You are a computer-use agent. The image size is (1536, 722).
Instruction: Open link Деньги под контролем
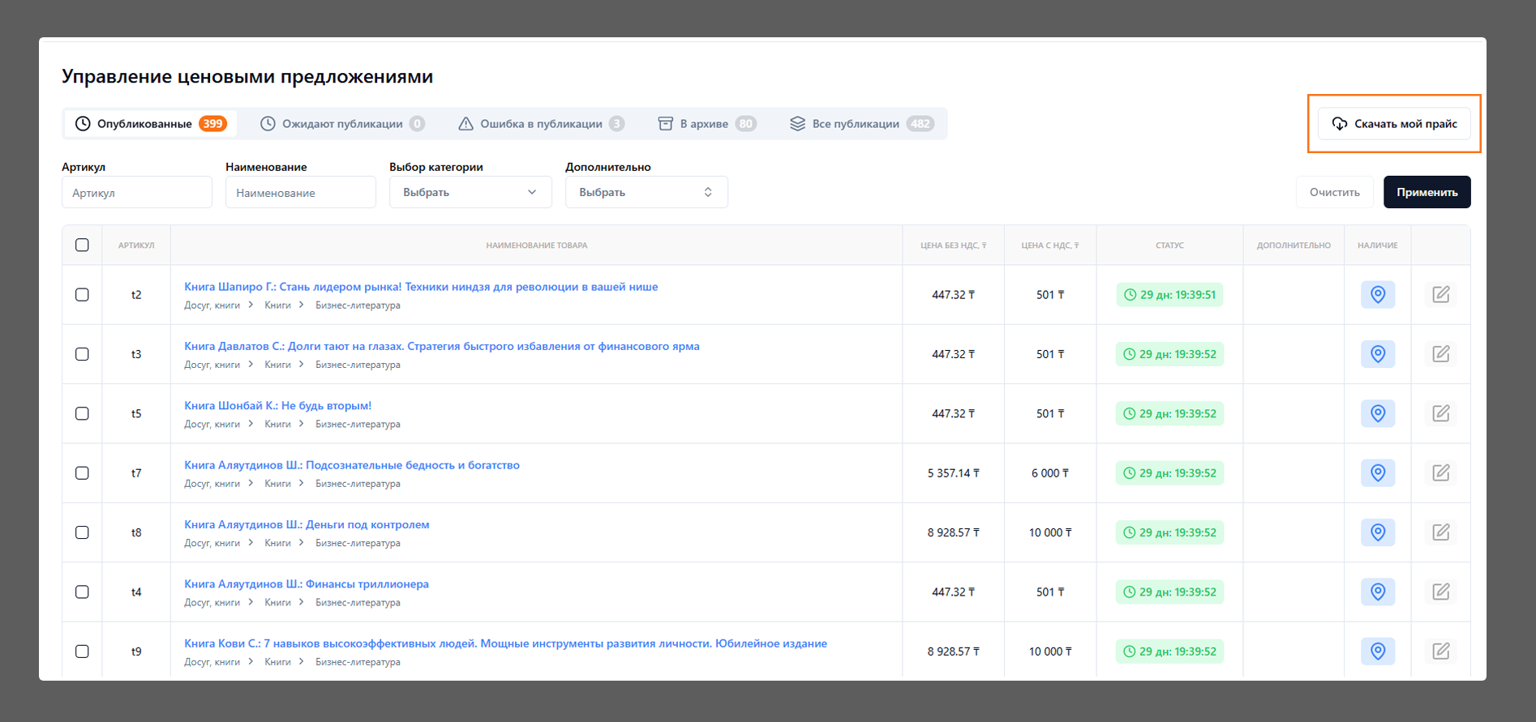[307, 524]
